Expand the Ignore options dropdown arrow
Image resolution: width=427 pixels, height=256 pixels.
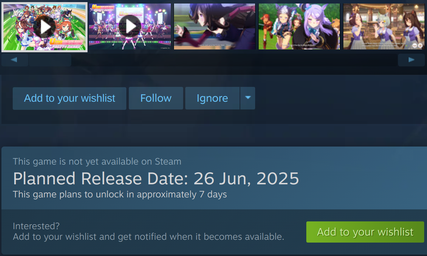click(248, 98)
